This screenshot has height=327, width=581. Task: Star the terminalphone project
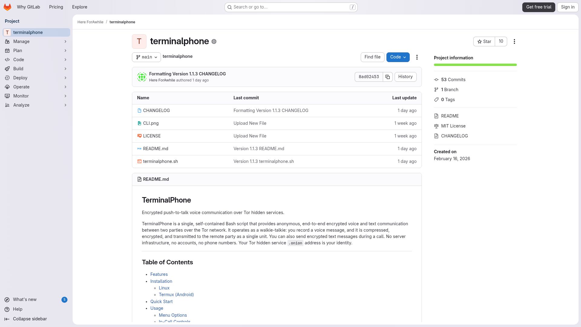click(484, 41)
